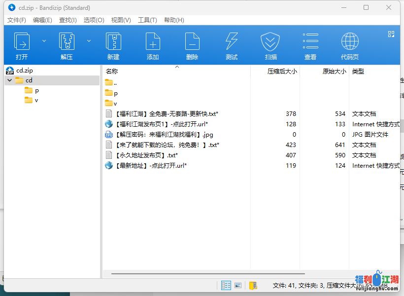Click the horizontal scrollbar in file list

click(x=207, y=273)
